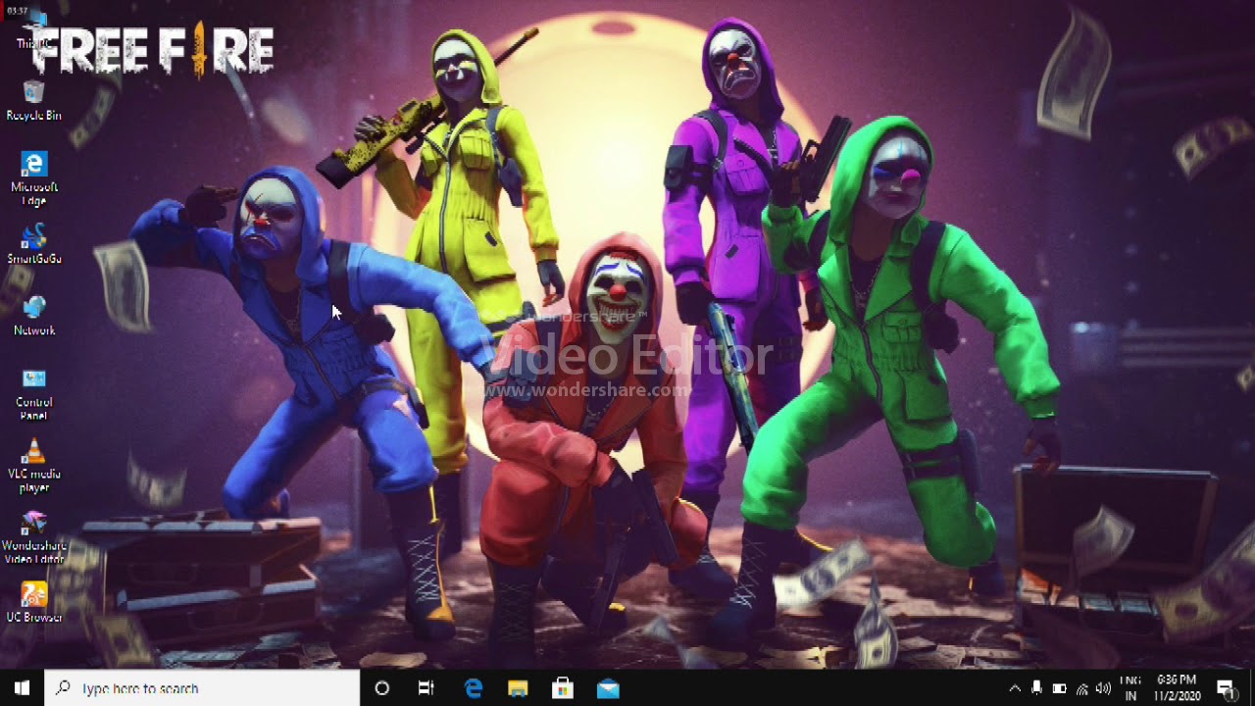Open the Wondershare Video Editor shortcut
The height and width of the screenshot is (706, 1255).
point(33,538)
